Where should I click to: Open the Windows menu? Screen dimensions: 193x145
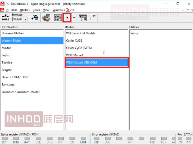(59, 10)
